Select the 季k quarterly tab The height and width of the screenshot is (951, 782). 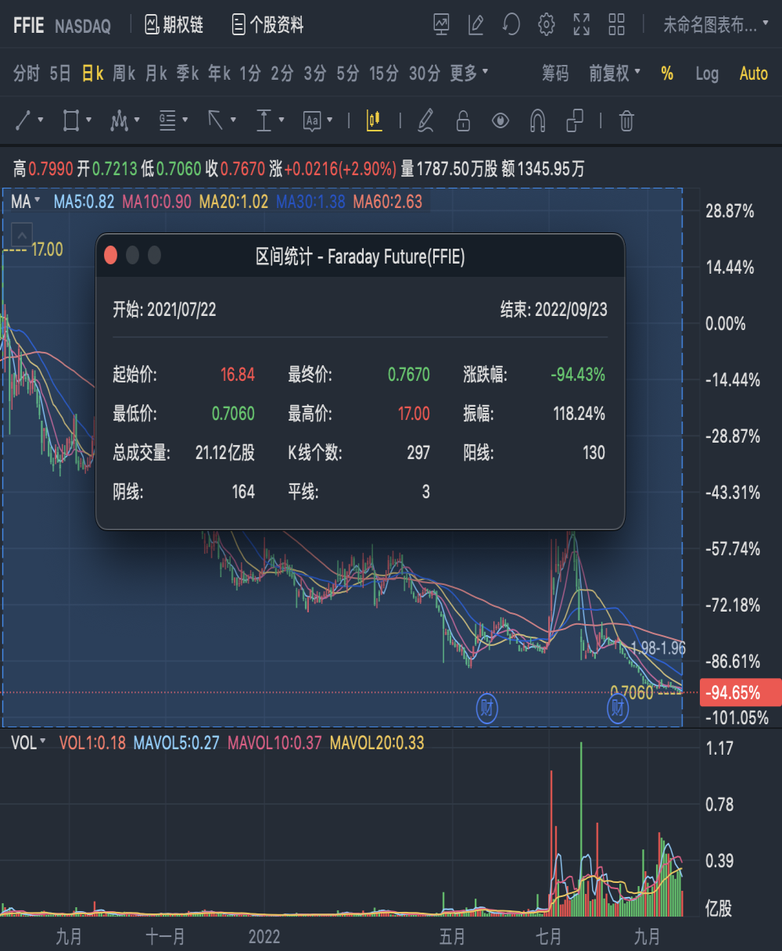pos(188,74)
